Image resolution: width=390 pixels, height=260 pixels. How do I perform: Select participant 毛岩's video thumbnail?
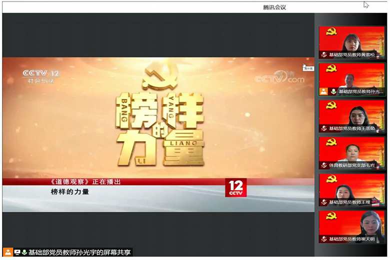click(x=351, y=153)
